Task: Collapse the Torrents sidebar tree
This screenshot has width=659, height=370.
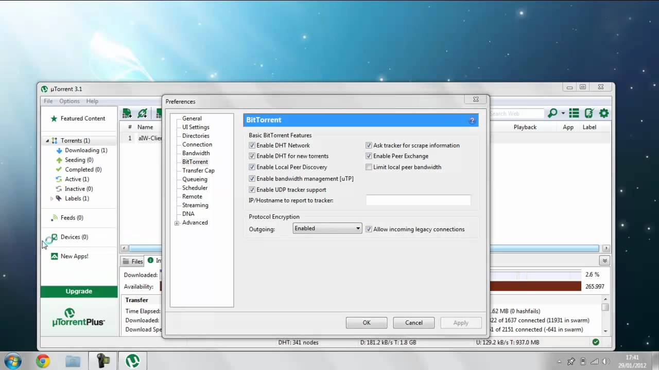Action: click(47, 141)
